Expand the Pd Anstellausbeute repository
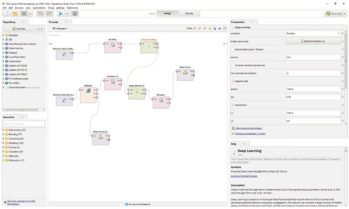Viewport: 349px width, 209px height. point(3,78)
